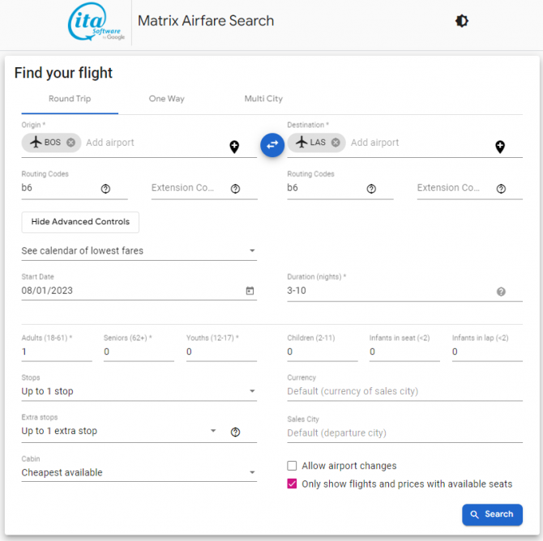Switch to Multi City tab

pos(263,99)
